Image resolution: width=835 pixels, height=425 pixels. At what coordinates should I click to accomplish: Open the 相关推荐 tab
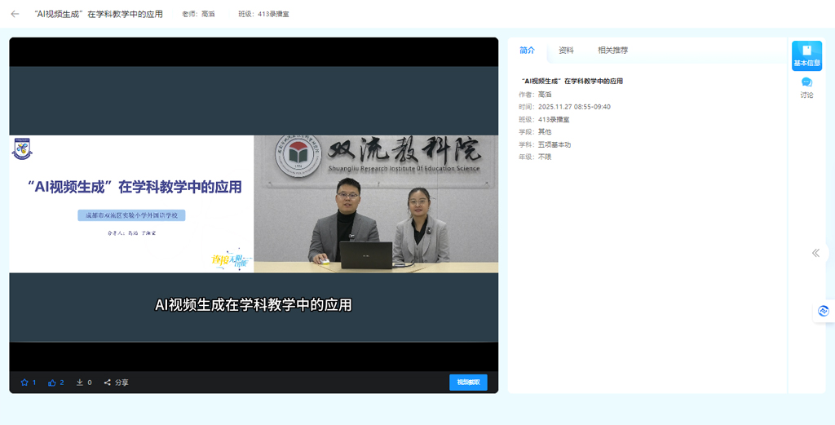point(612,51)
